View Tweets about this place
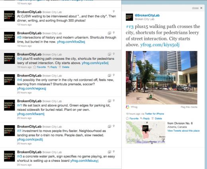 tap(184, 131)
